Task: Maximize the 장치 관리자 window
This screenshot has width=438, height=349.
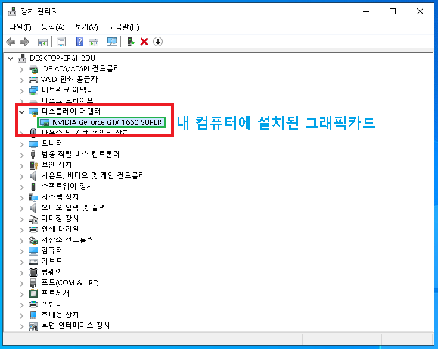Action: [x=393, y=11]
